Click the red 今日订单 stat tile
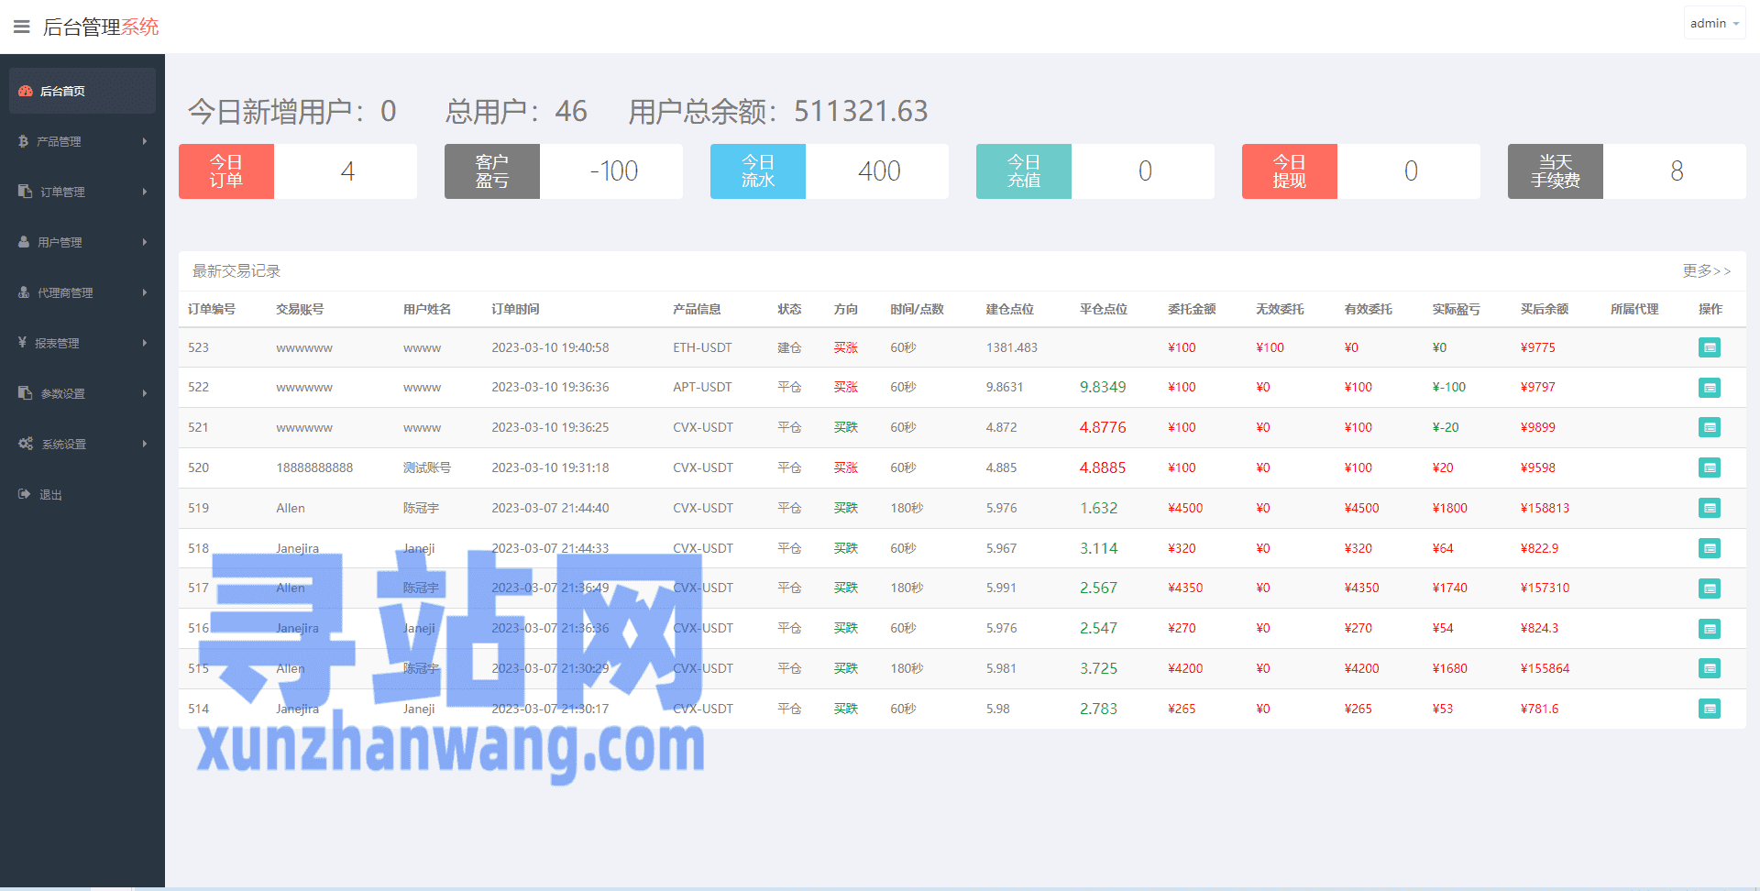1760x891 pixels. point(226,171)
